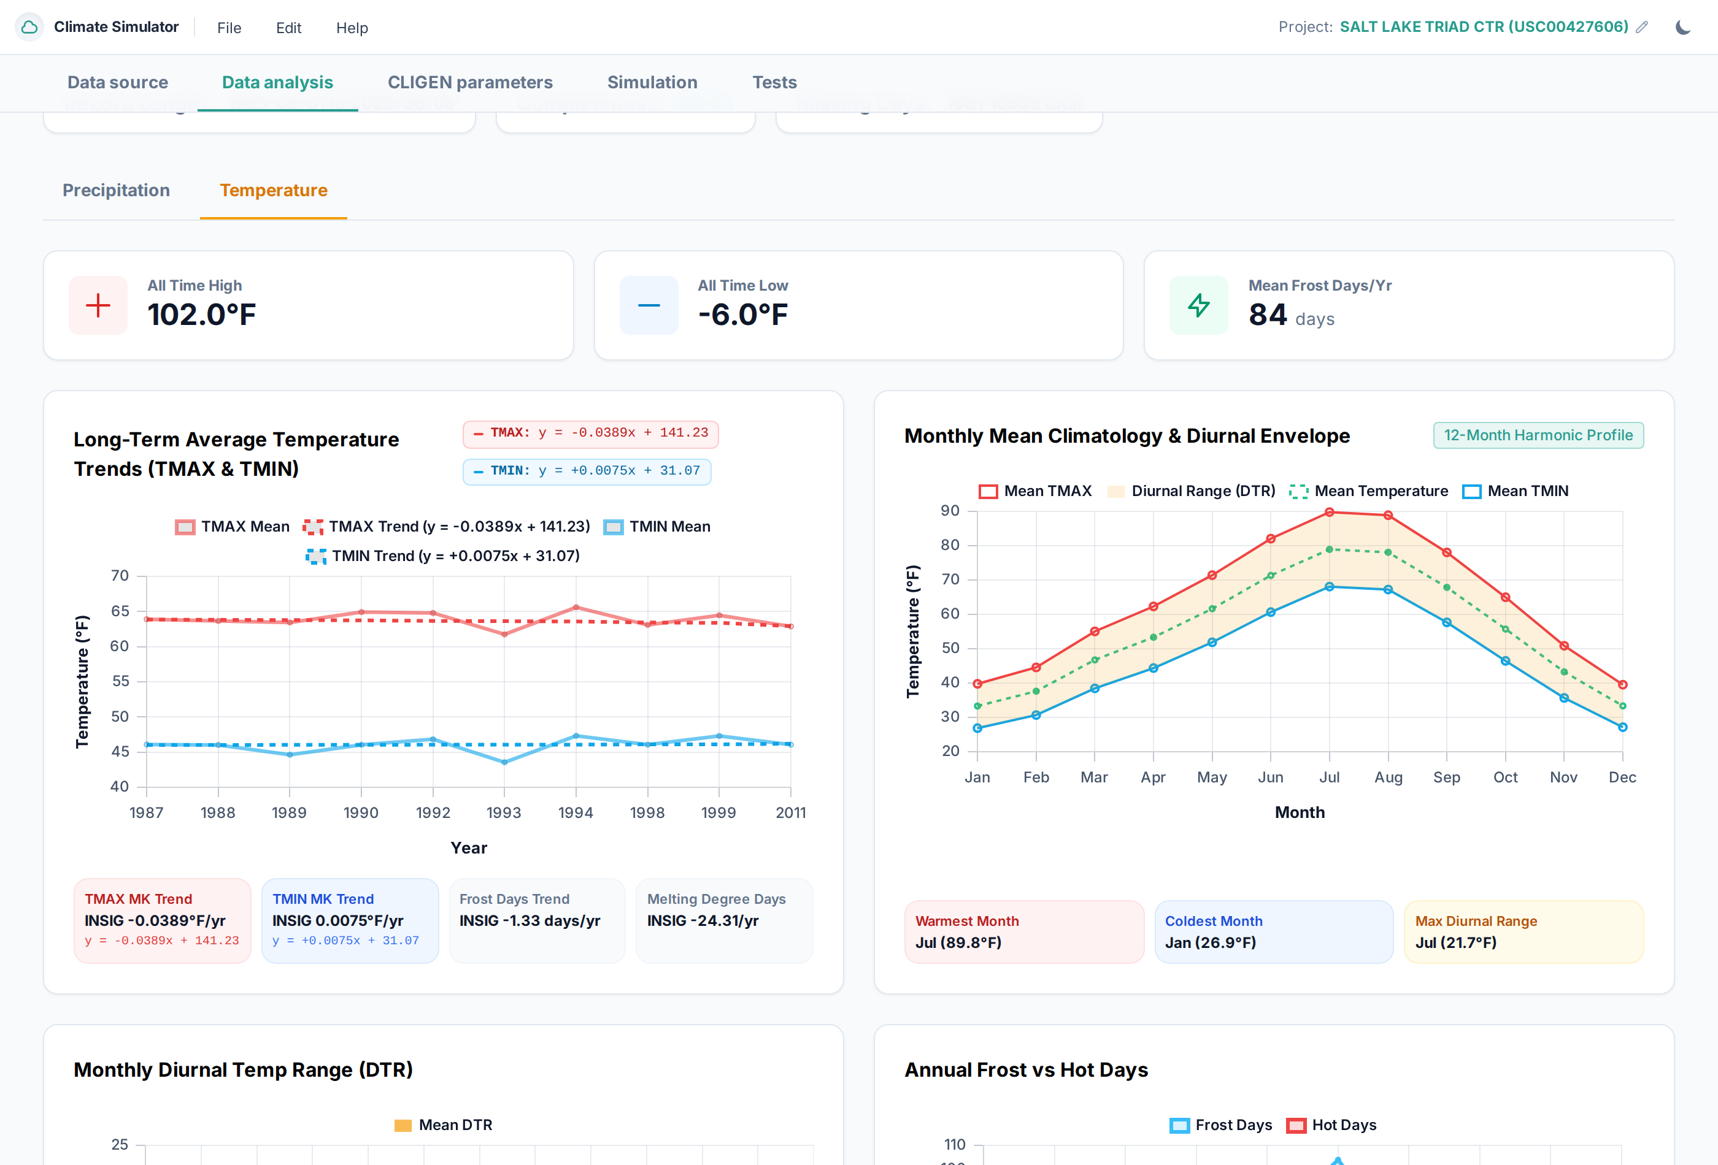Toggle the Hot Days legend entry
Screen dimensions: 1718x1165
(x=1331, y=1125)
